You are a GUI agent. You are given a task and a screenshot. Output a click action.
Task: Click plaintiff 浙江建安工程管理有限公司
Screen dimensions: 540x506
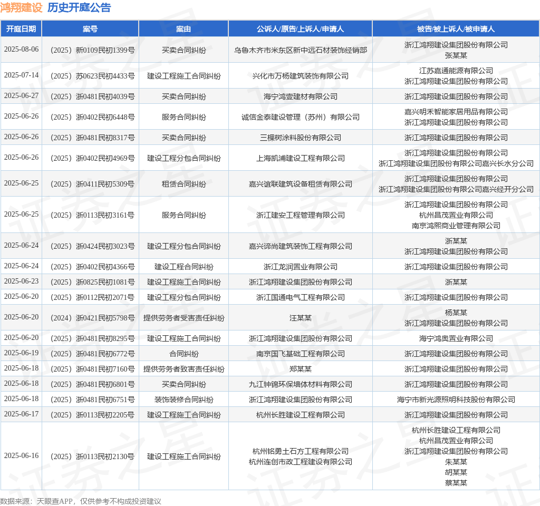[x=300, y=215]
